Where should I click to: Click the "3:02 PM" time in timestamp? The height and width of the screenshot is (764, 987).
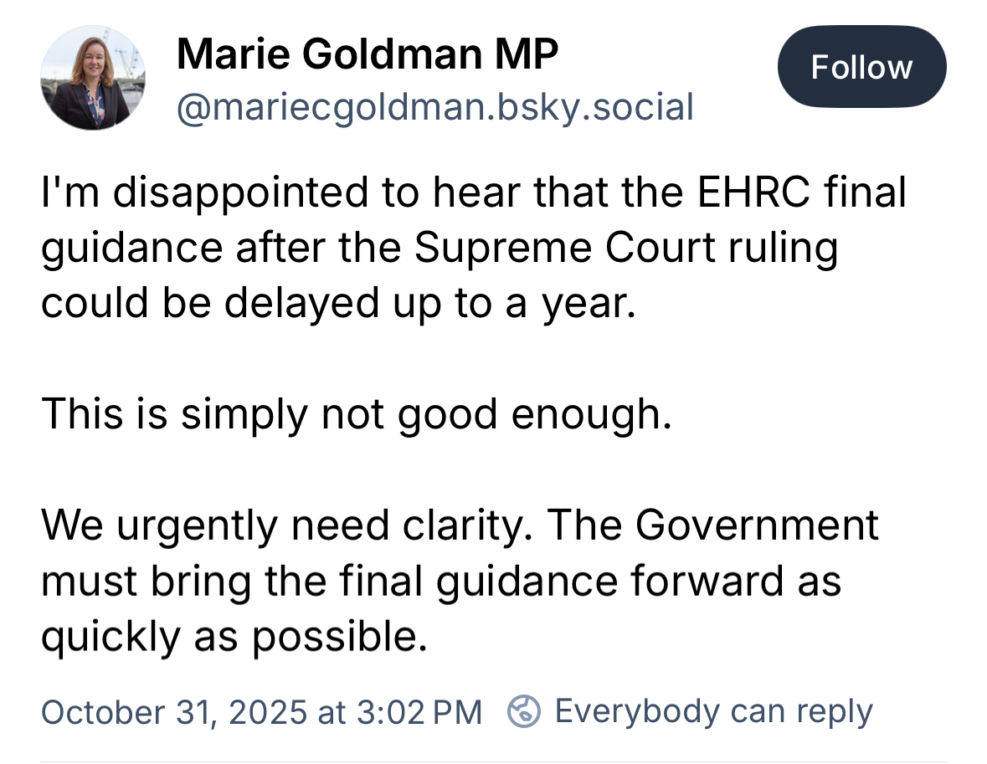click(419, 712)
